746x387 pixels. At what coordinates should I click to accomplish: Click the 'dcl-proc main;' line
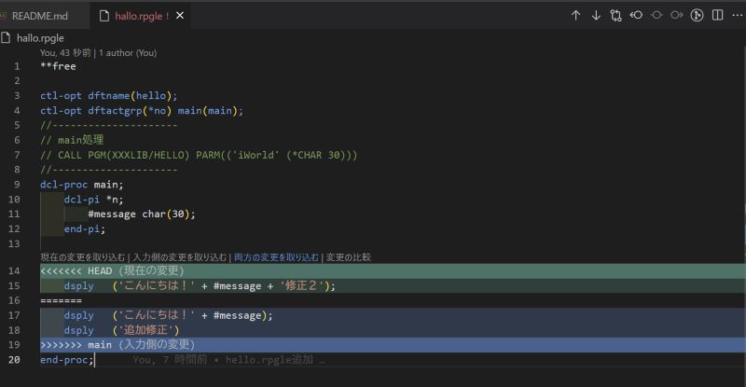pos(81,185)
